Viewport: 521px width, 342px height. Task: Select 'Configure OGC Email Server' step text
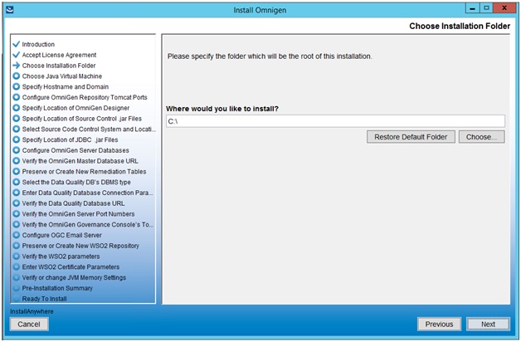(x=61, y=235)
